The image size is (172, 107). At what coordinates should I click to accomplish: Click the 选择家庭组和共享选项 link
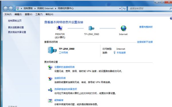tap(66, 89)
